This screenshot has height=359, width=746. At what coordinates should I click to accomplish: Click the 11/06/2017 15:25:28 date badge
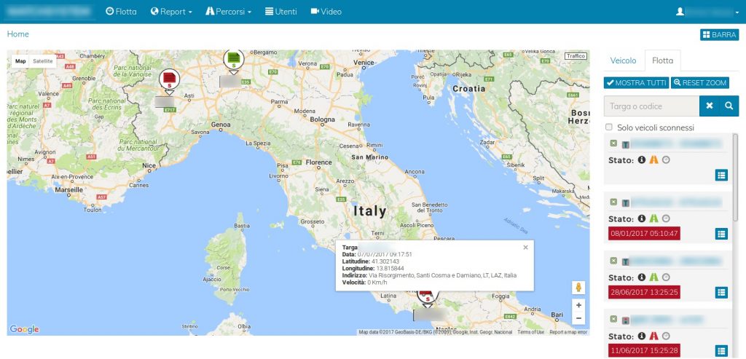(644, 350)
